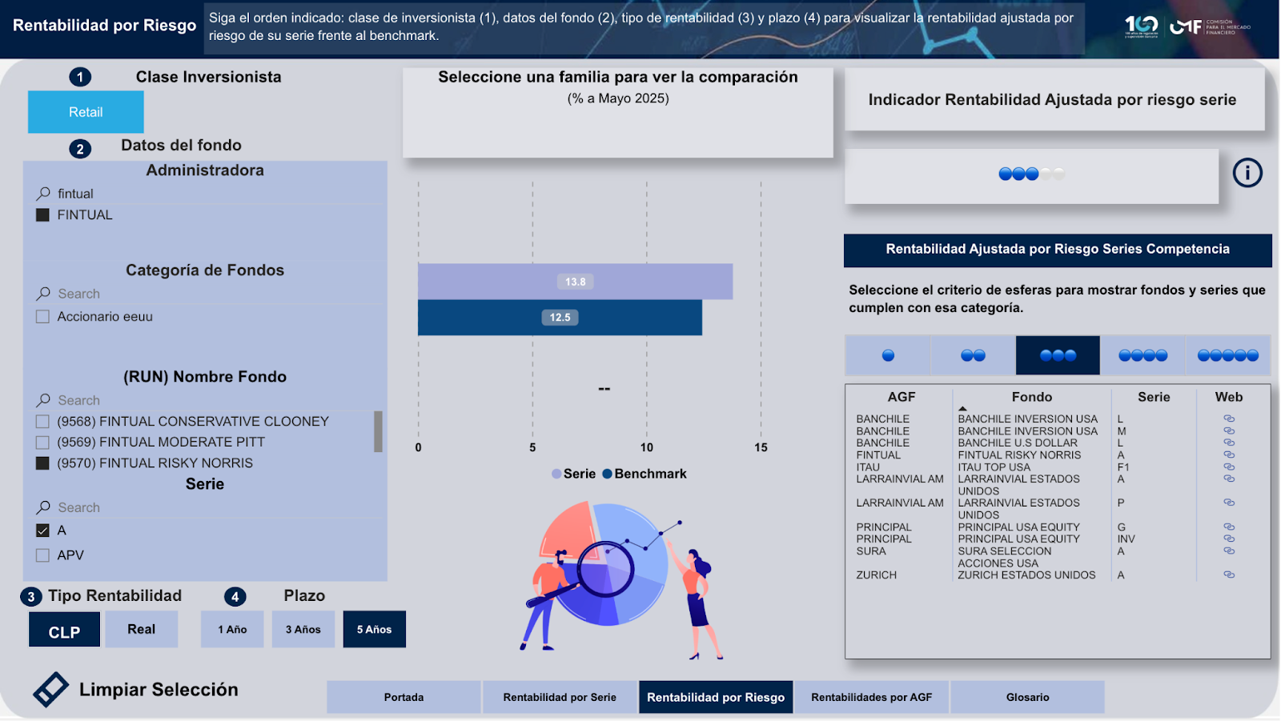The height and width of the screenshot is (721, 1281).
Task: Filter by two spheres criterion
Action: [x=973, y=355]
